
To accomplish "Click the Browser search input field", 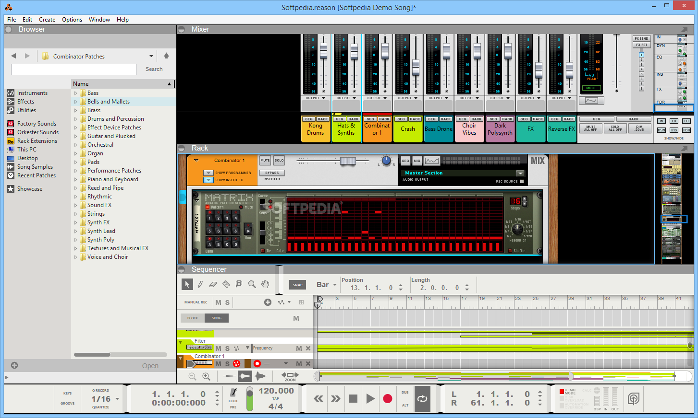I will tap(73, 70).
